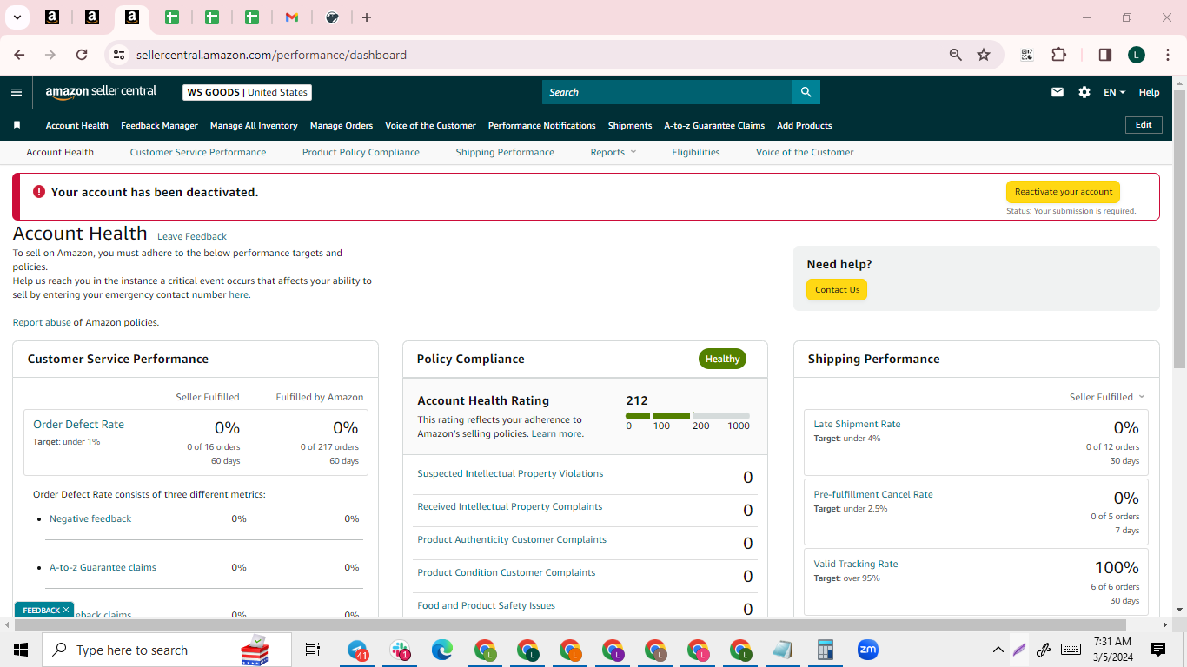
Task: Click the browser address bar URL
Action: click(x=271, y=55)
